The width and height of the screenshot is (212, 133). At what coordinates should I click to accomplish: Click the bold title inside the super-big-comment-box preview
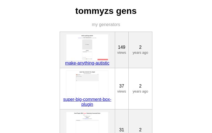point(87,72)
